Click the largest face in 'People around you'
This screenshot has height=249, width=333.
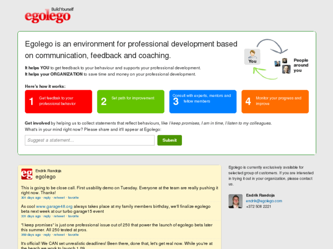[286, 69]
